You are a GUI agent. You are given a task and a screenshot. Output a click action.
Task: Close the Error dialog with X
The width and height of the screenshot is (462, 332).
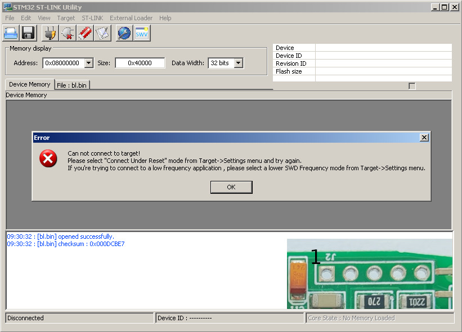coord(424,137)
